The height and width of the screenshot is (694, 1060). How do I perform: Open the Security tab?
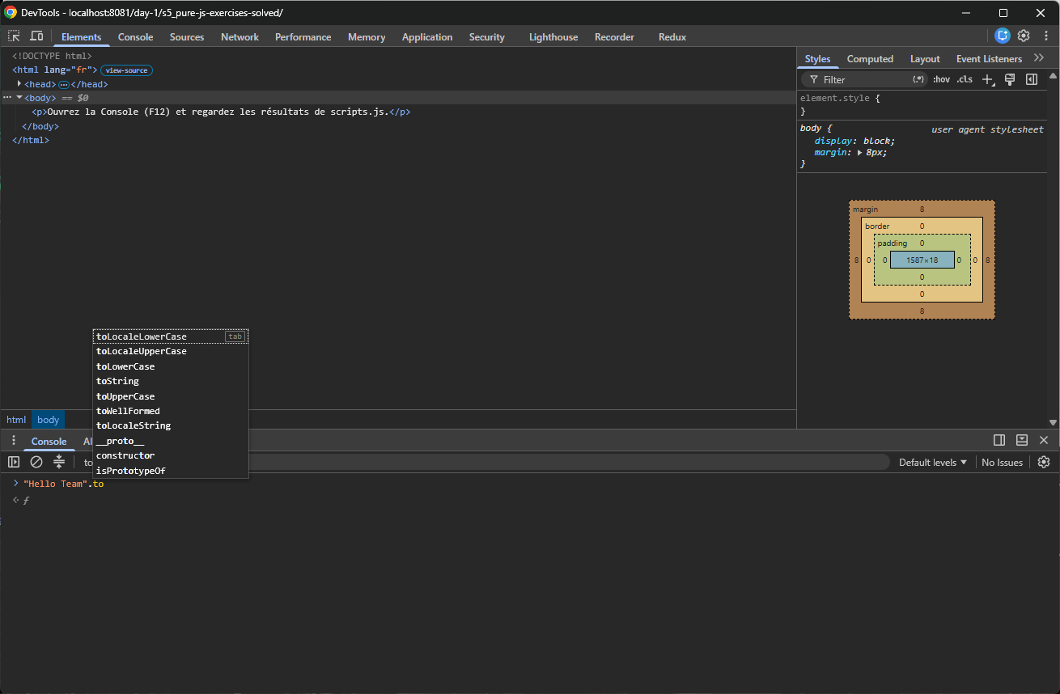pos(486,37)
